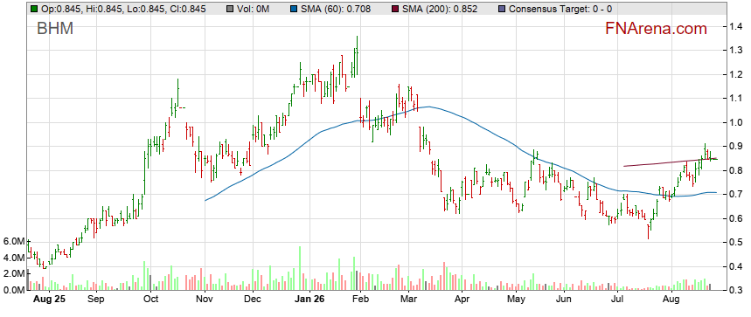
Task: Click the 'Jun' date axis label
Action: [564, 300]
